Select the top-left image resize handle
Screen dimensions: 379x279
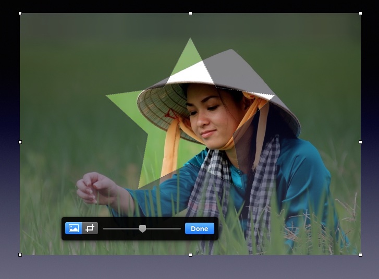[20, 13]
